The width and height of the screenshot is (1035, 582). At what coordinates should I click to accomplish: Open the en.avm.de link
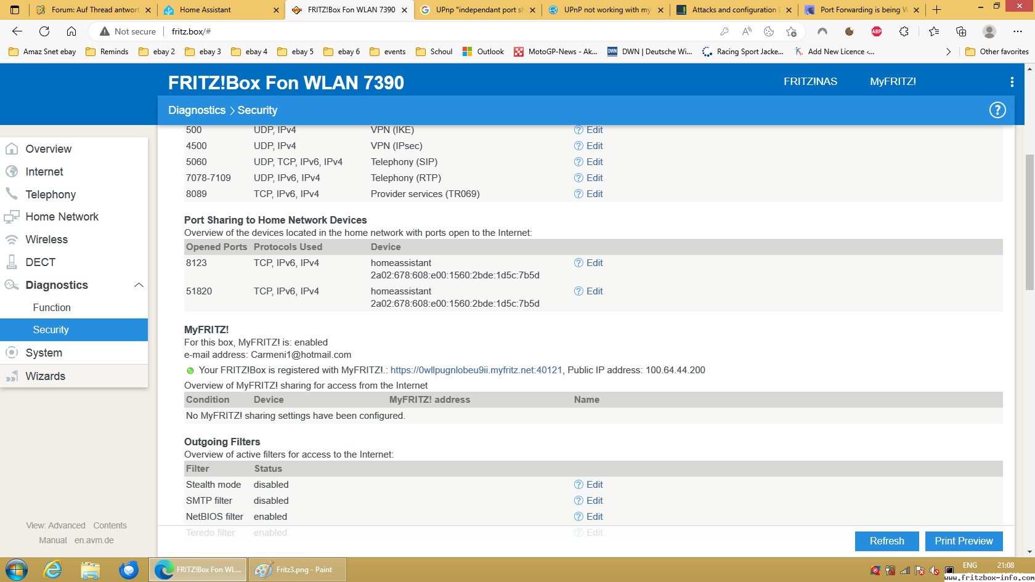94,540
